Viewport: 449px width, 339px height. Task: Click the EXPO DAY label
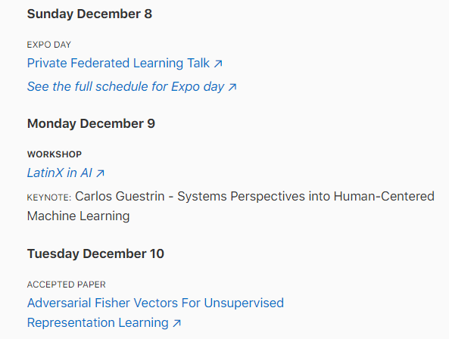tap(49, 45)
